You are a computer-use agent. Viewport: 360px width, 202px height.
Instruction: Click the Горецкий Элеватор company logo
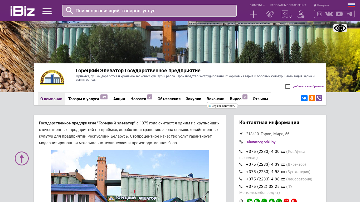pyautogui.click(x=52, y=78)
